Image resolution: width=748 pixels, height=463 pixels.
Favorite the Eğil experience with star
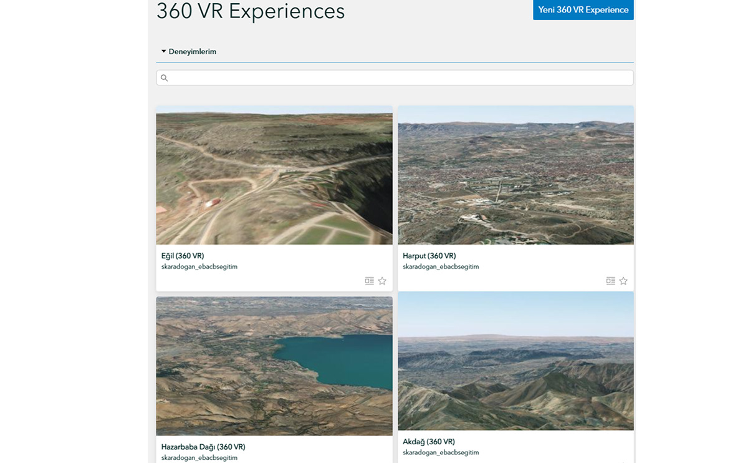coord(382,281)
